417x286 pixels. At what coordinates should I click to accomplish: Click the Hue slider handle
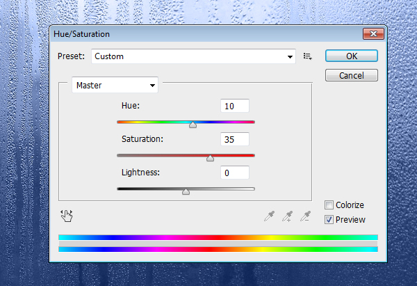click(193, 125)
